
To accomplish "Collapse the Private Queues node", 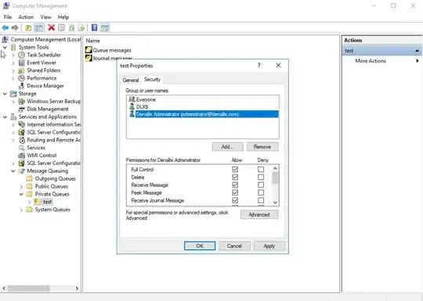I will (x=21, y=194).
